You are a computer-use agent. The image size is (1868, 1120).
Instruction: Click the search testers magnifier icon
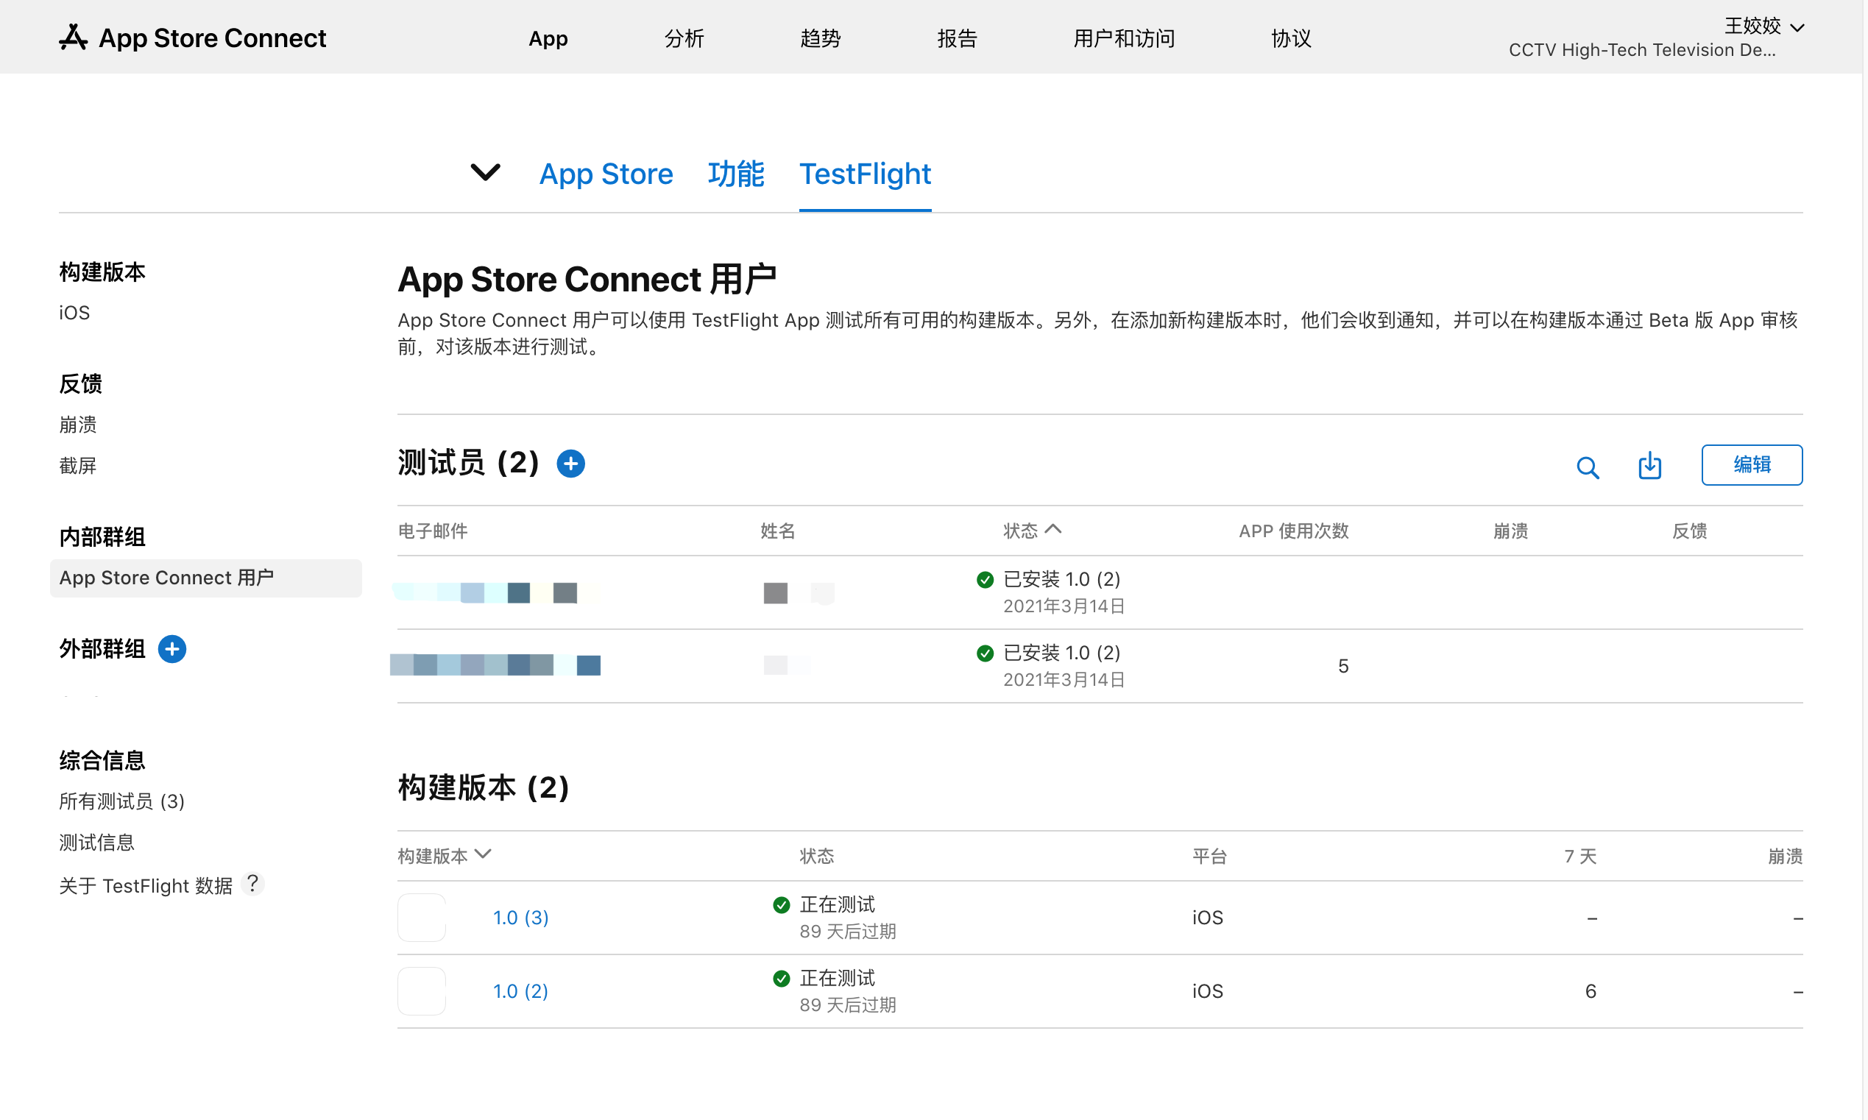pos(1588,467)
